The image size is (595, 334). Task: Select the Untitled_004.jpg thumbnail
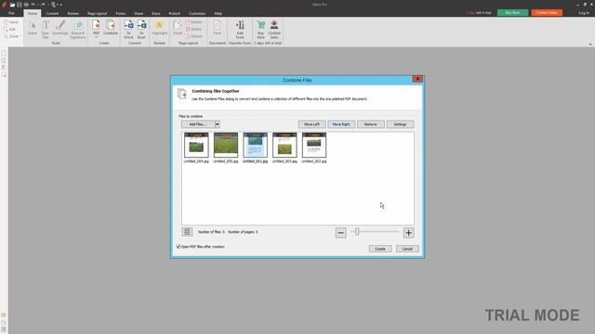(196, 146)
